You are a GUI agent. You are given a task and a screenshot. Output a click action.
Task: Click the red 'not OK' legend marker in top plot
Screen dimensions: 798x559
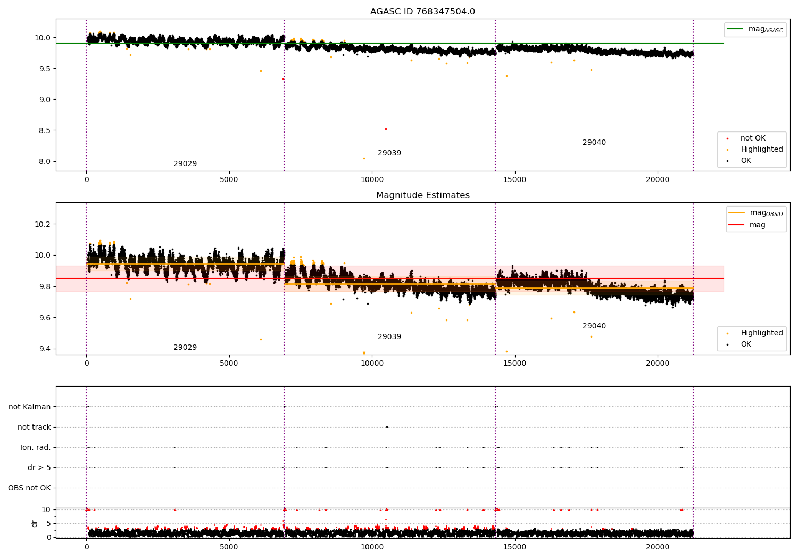coord(727,138)
